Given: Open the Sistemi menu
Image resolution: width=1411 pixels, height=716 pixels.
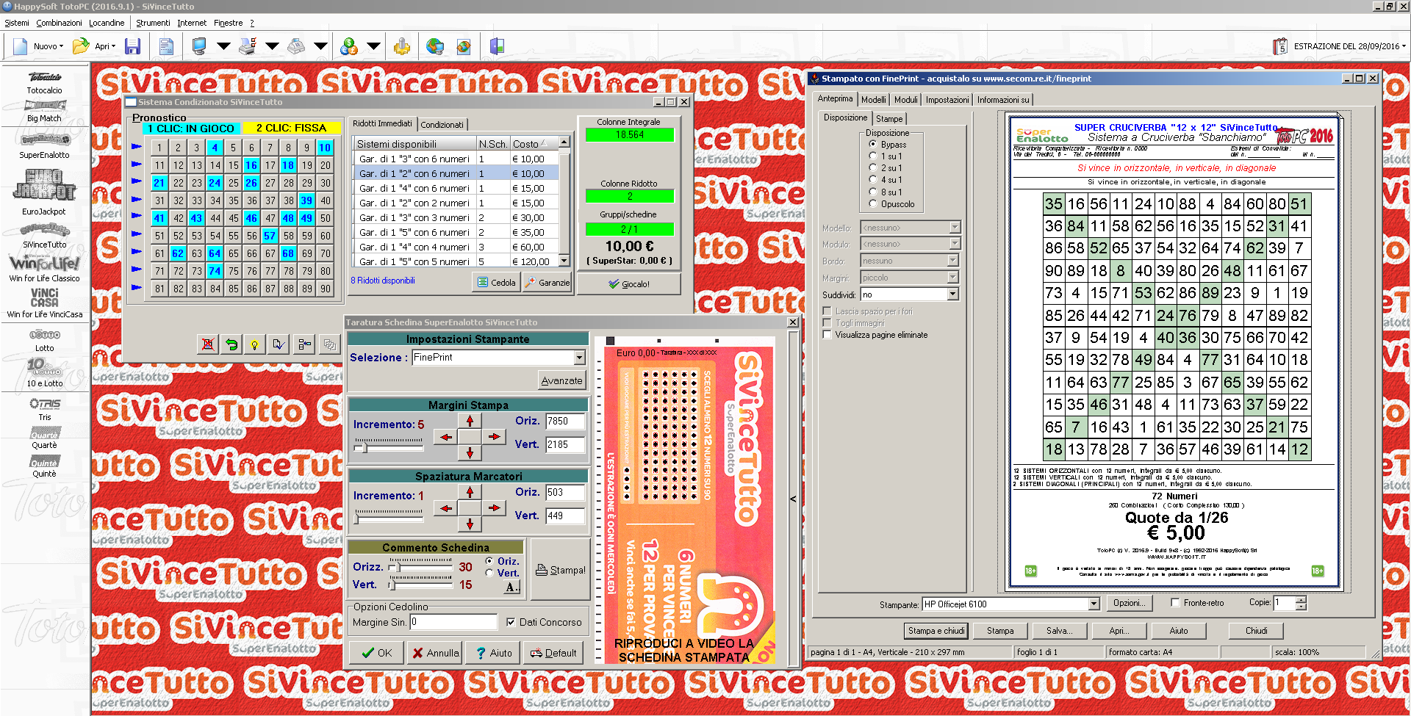Looking at the screenshot, I should (x=17, y=23).
